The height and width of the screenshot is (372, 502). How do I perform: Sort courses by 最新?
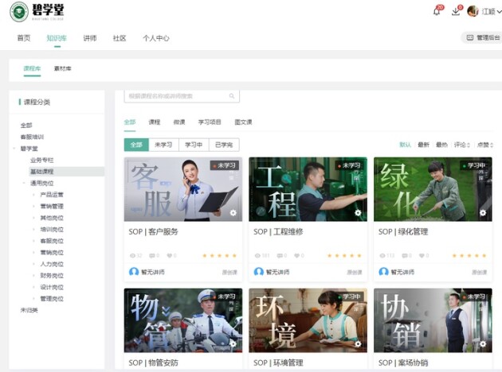(x=423, y=145)
